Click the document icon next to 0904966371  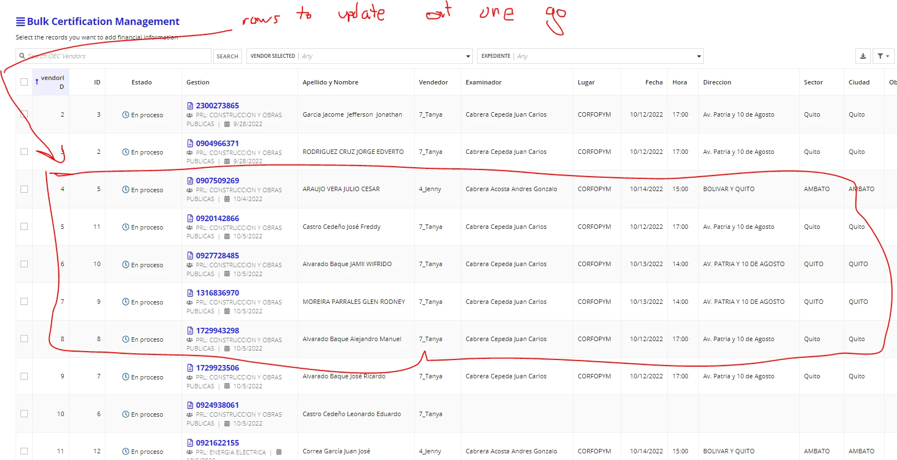click(x=190, y=143)
